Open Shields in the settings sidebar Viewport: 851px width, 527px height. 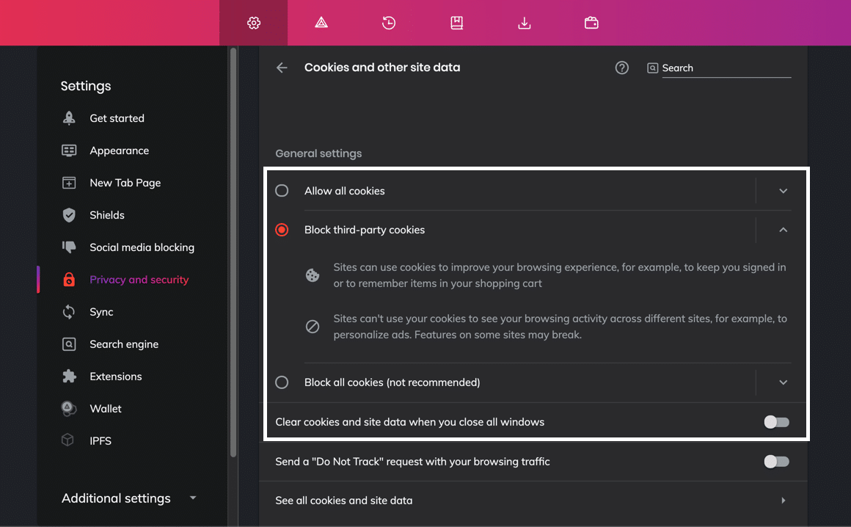click(x=107, y=215)
